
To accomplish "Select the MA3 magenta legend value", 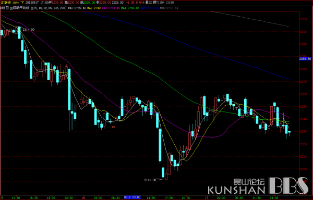I will click(x=111, y=8).
